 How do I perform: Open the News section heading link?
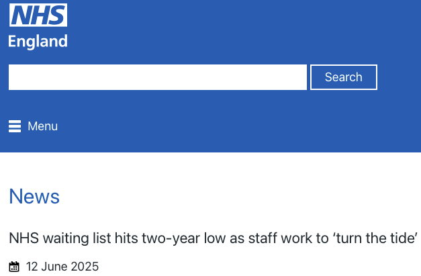click(34, 197)
